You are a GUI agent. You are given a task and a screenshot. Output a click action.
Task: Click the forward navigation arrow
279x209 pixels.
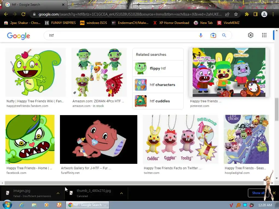coord(15,14)
